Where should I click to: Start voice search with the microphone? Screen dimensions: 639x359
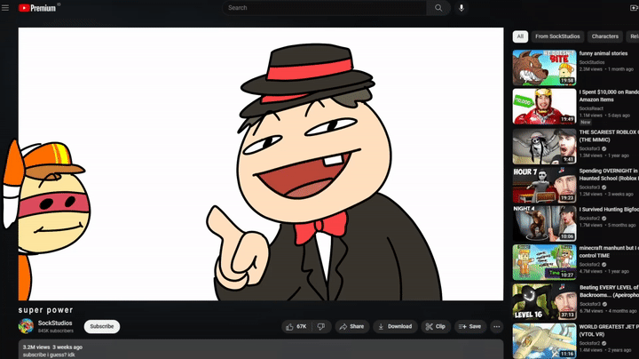pyautogui.click(x=461, y=8)
